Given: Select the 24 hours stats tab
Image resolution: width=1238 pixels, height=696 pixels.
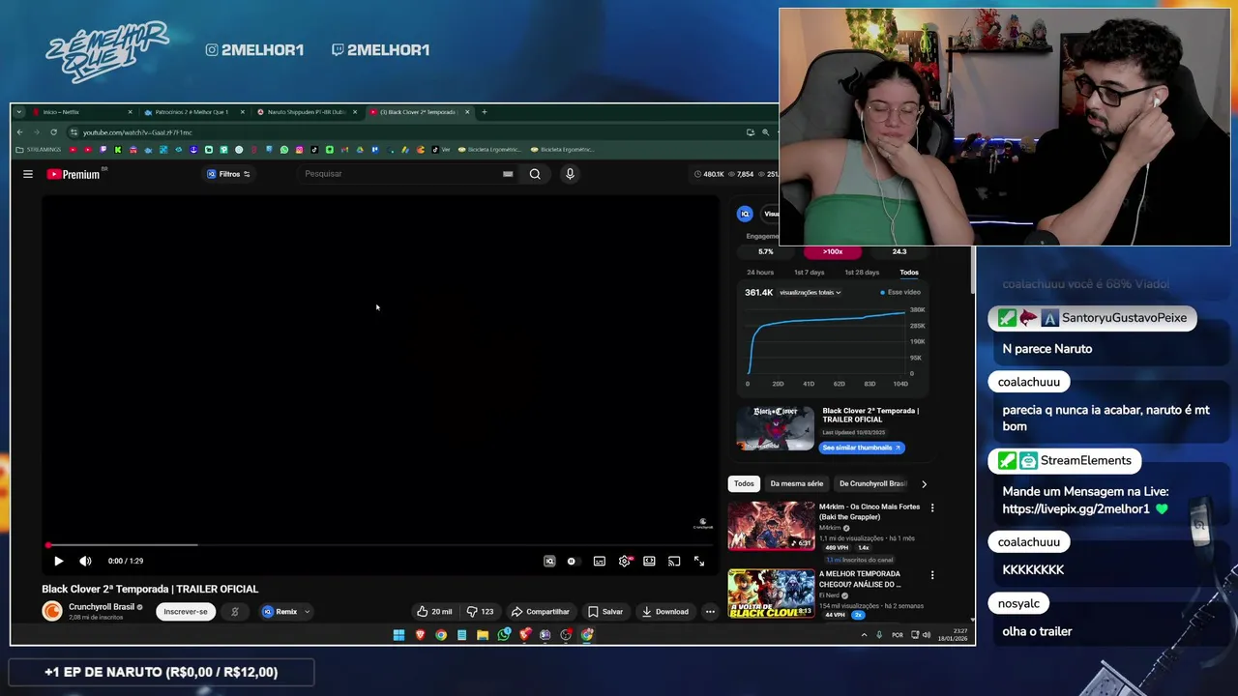Looking at the screenshot, I should [x=760, y=273].
